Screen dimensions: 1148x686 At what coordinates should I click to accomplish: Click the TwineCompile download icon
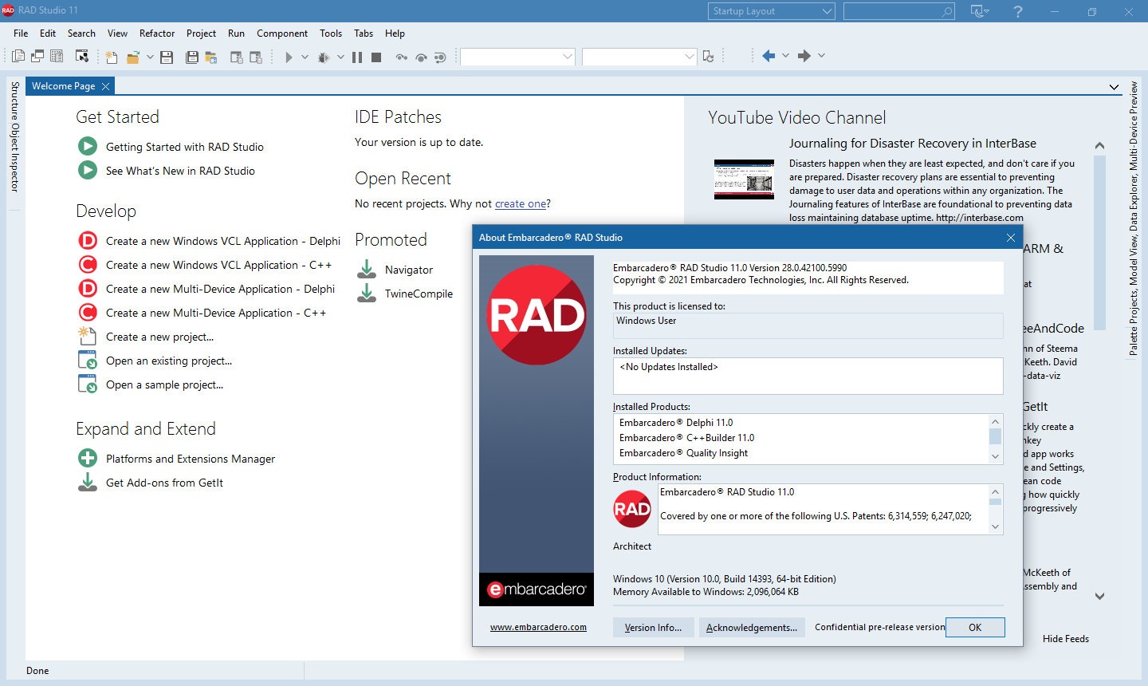tap(367, 293)
